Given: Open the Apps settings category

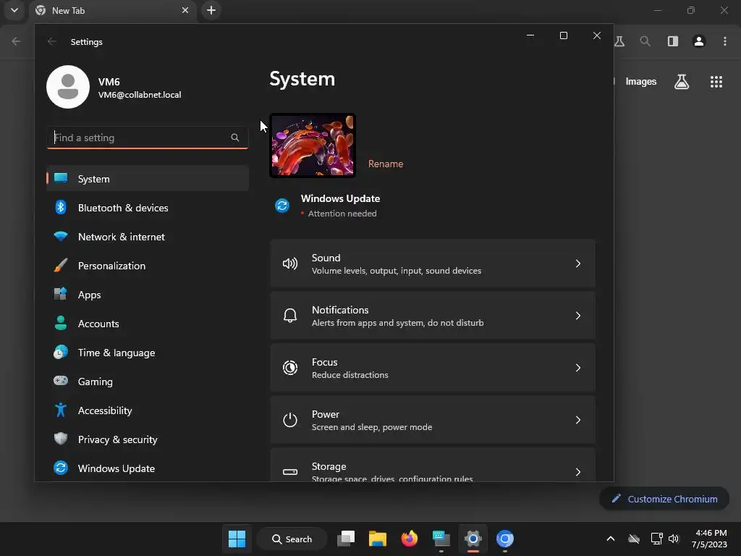Looking at the screenshot, I should tap(148, 295).
